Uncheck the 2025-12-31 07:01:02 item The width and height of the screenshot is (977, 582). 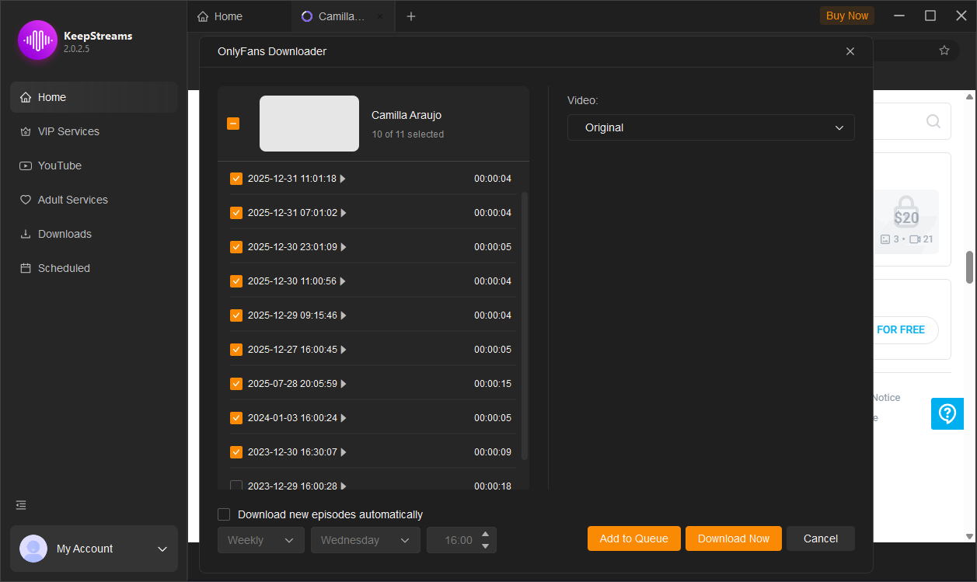click(236, 213)
